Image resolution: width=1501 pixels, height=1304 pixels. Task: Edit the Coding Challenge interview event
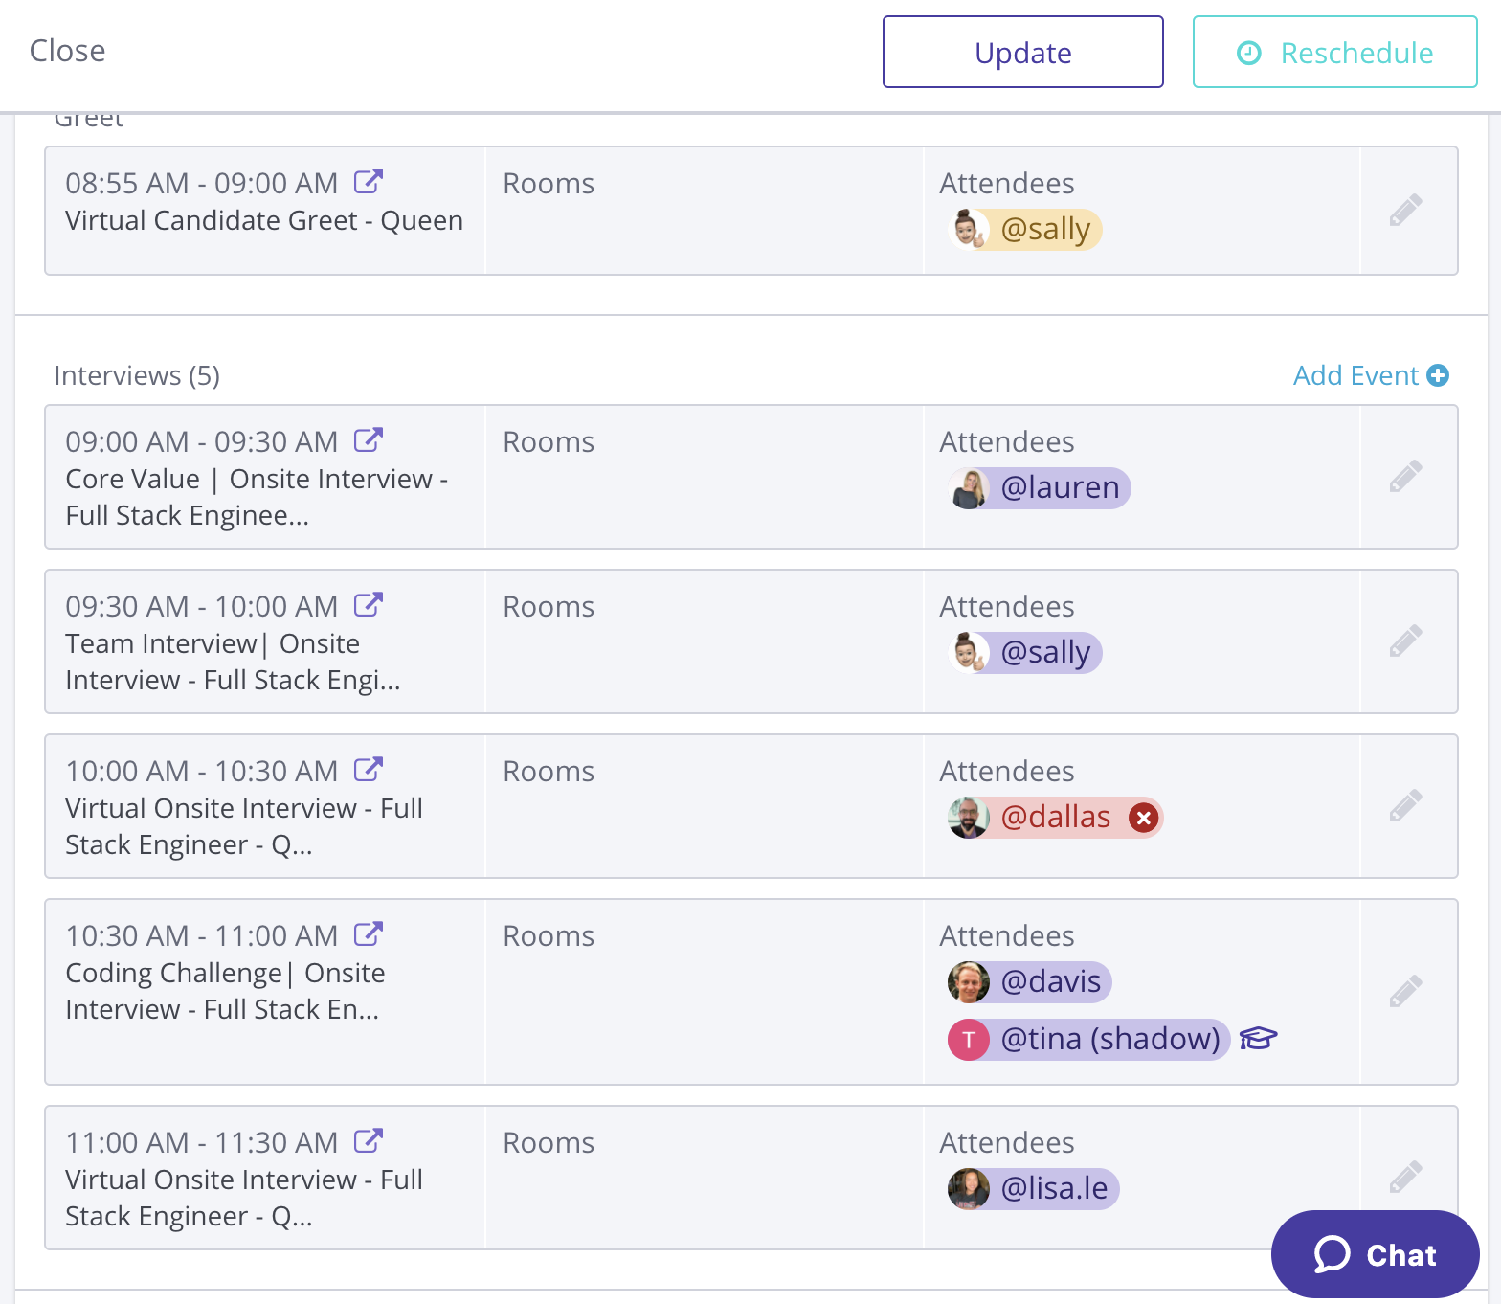pyautogui.click(x=1405, y=992)
